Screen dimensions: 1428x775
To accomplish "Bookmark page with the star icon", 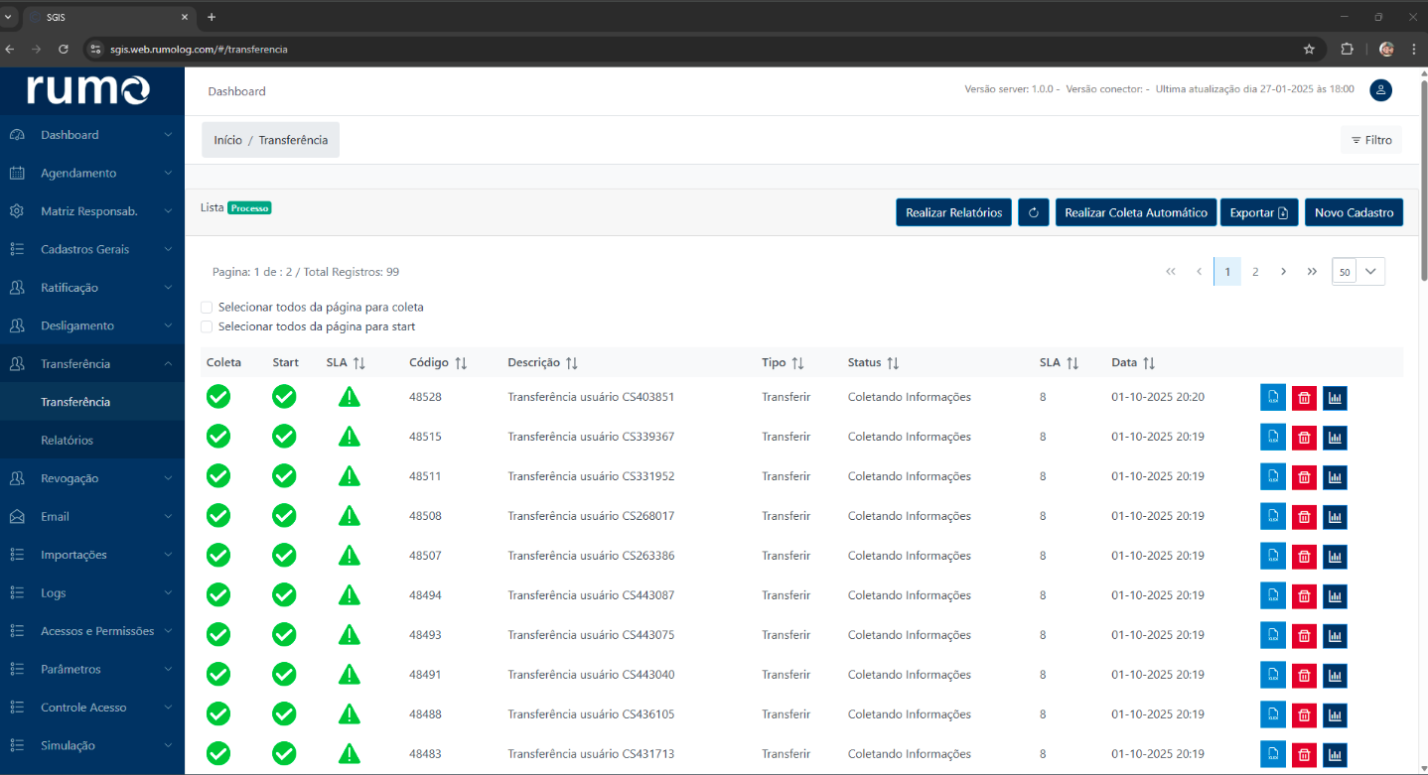I will (1309, 49).
